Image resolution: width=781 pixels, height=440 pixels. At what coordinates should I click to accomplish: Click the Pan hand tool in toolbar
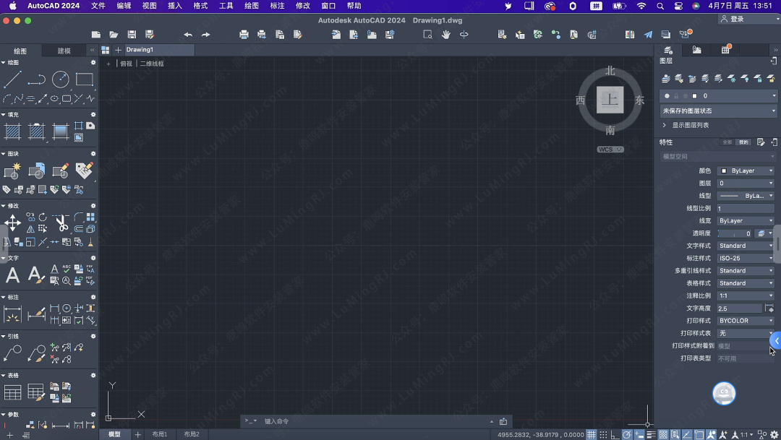(x=446, y=35)
